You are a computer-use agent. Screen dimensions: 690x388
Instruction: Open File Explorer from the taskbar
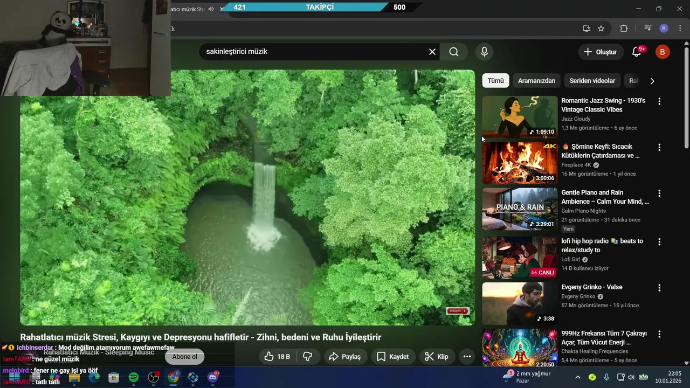coord(74,377)
